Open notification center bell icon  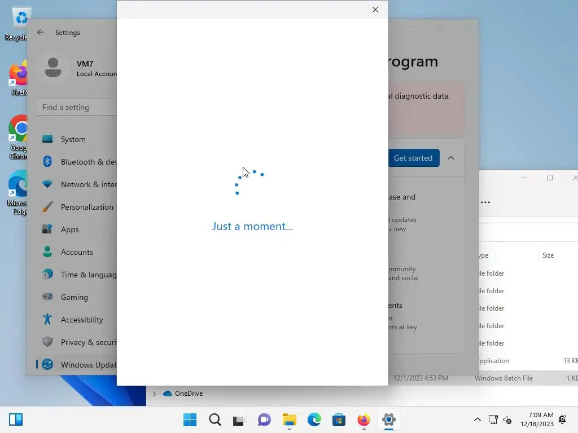563,419
